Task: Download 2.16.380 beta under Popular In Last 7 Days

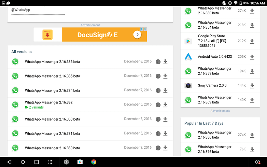Action: pos(252,135)
